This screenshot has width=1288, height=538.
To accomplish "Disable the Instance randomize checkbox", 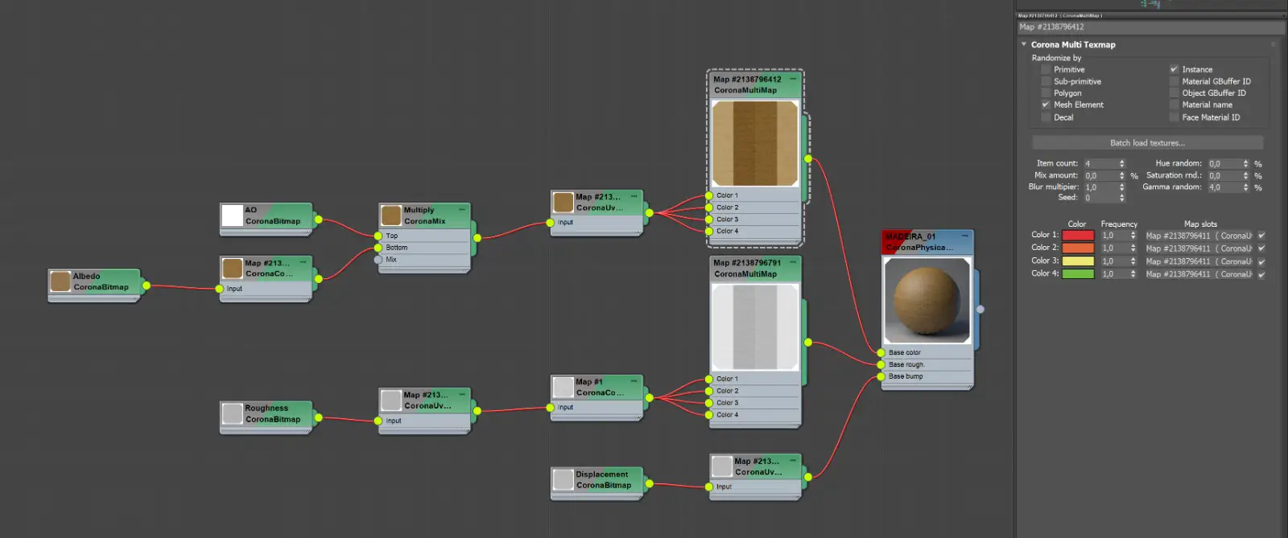I will [1174, 70].
